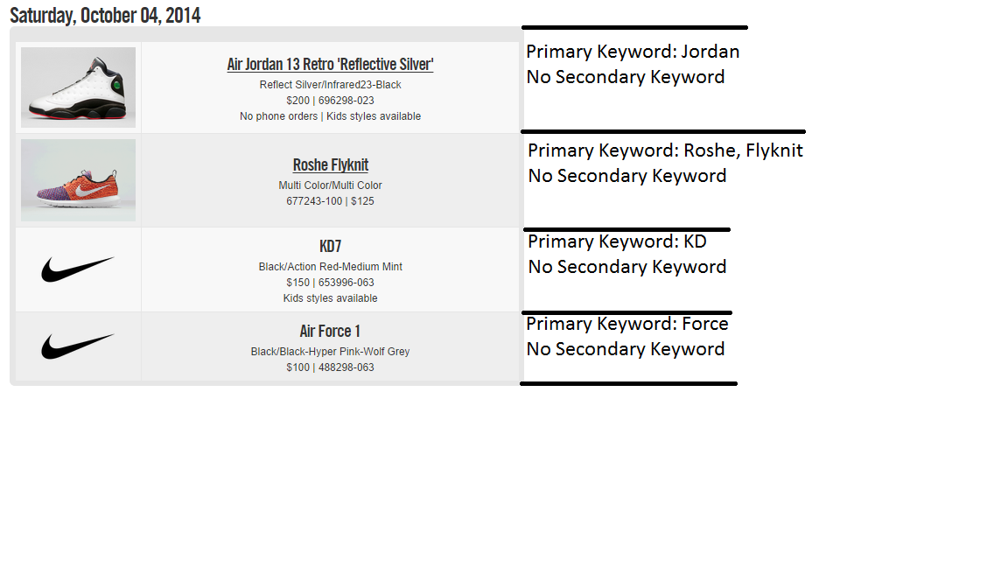Screen dimensions: 1008x567
Task: Open the Roshe Flyknit product link
Action: 330,165
